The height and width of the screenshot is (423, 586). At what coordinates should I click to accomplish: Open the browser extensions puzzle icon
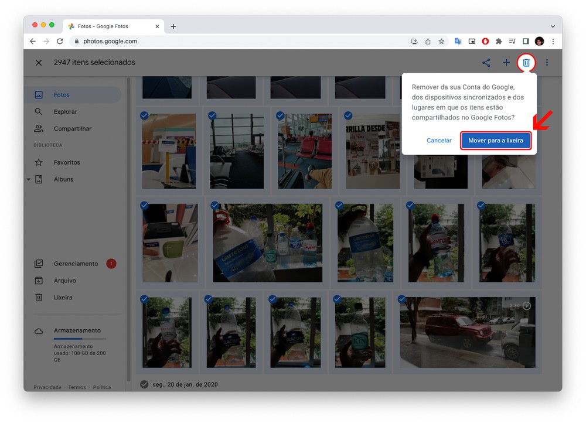499,42
